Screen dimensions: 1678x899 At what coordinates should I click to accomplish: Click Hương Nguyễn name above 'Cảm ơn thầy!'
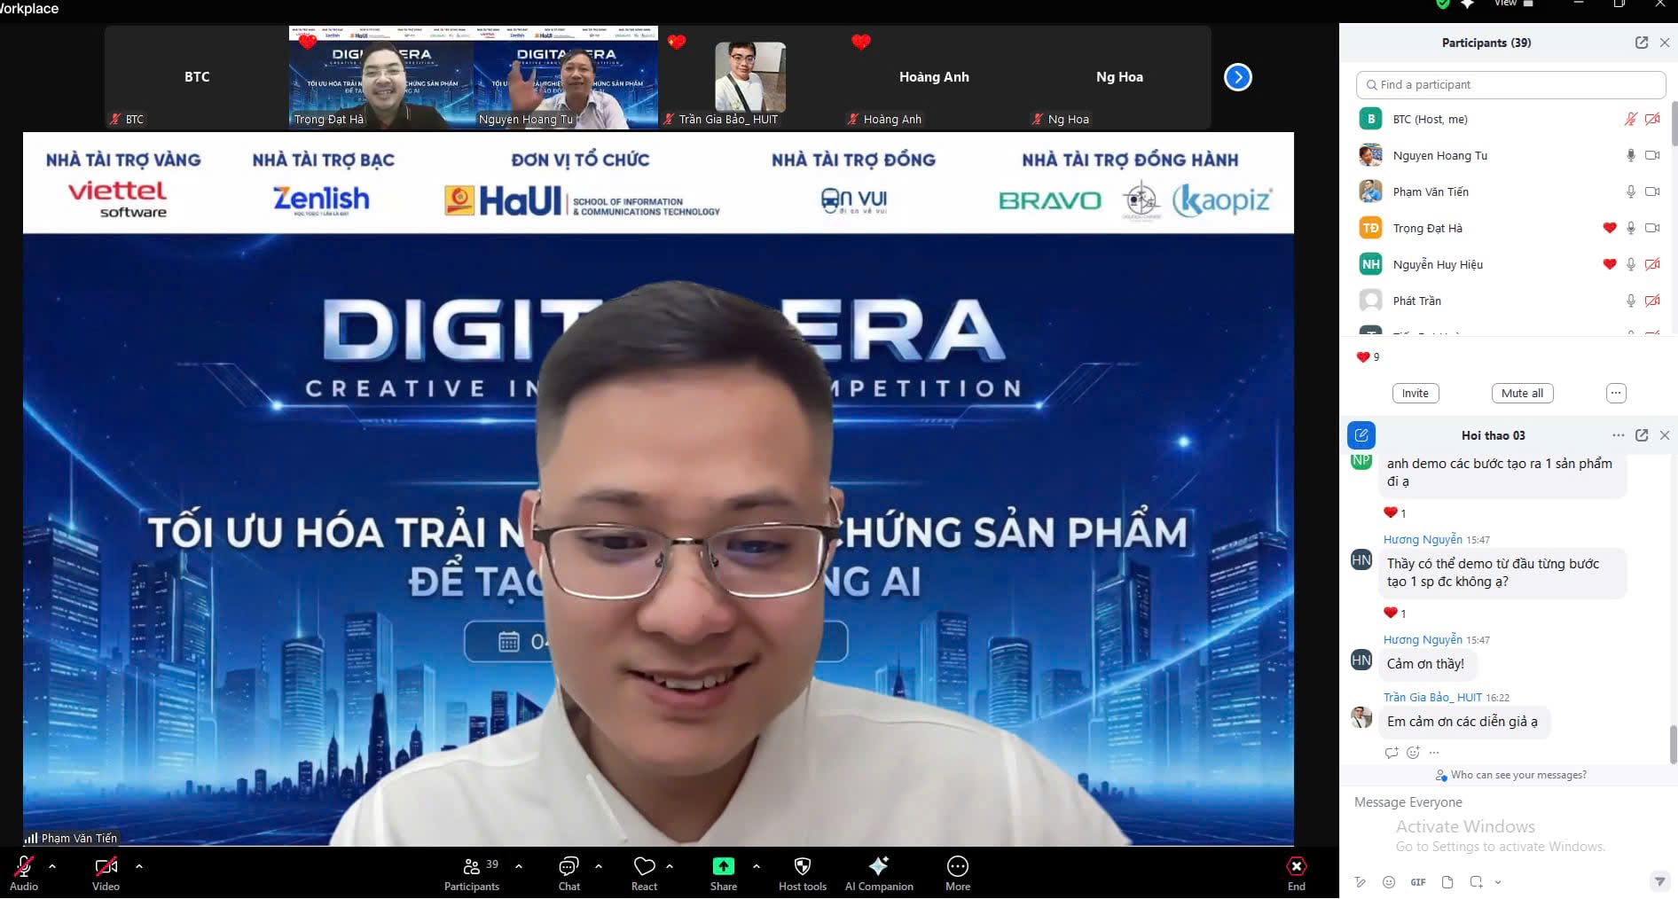pyautogui.click(x=1423, y=639)
